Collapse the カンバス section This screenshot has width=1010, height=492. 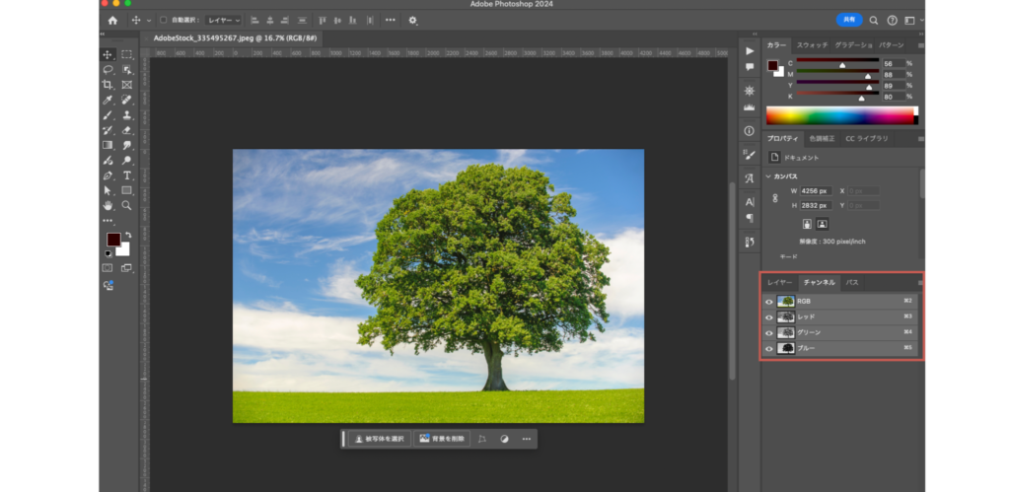pyautogui.click(x=769, y=176)
